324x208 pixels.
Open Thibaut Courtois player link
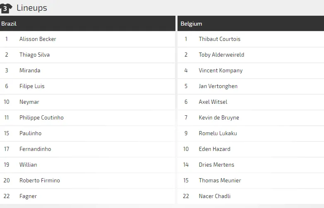219,39
